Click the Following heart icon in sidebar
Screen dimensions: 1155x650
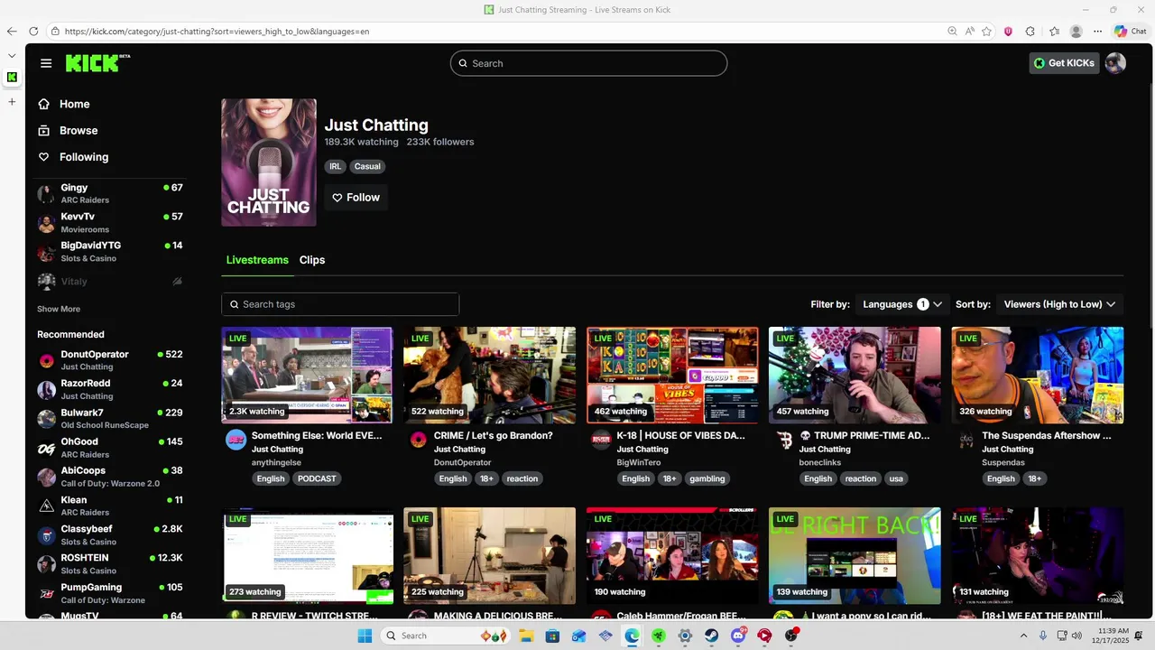(x=43, y=157)
